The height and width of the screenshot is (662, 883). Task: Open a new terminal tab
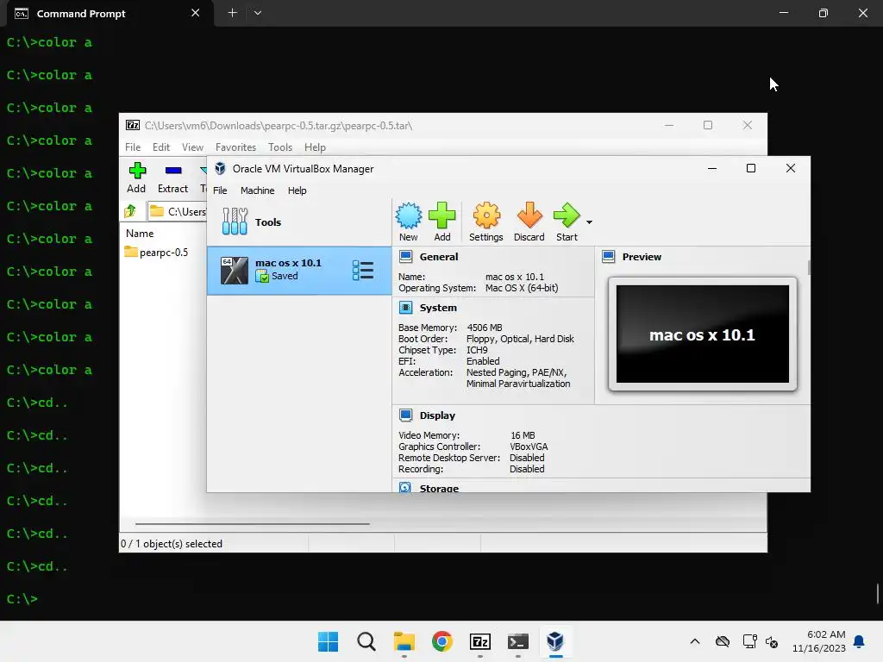232,13
